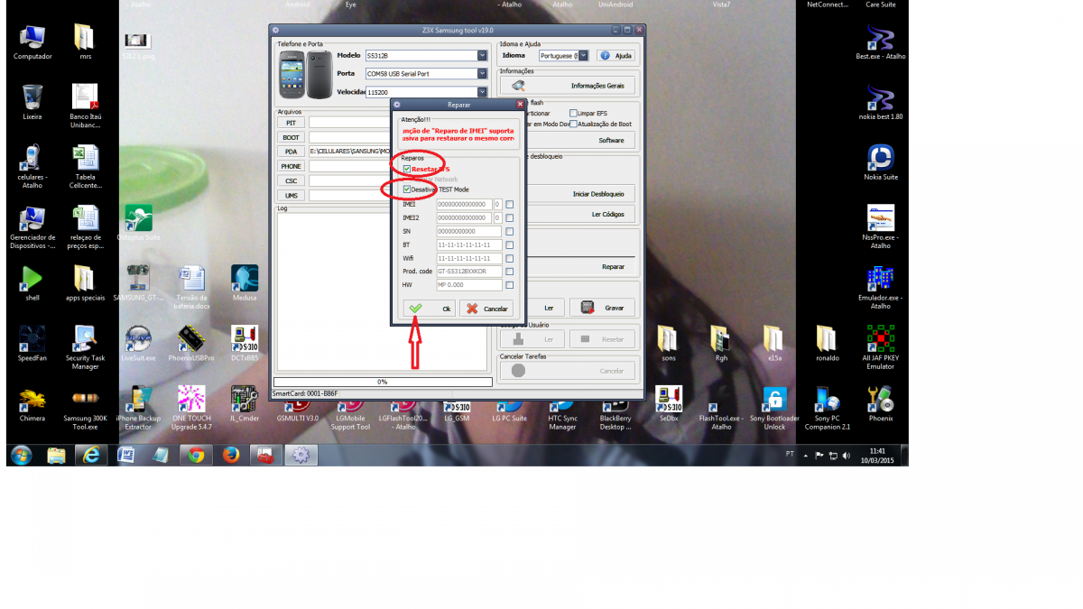
Task: Open the DCTxBB5 desktop icon
Action: (x=245, y=344)
